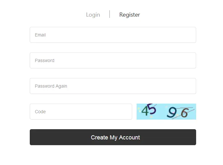Viewport: 223px width, 165px height.
Task: Select the Register tab
Action: [x=130, y=15]
